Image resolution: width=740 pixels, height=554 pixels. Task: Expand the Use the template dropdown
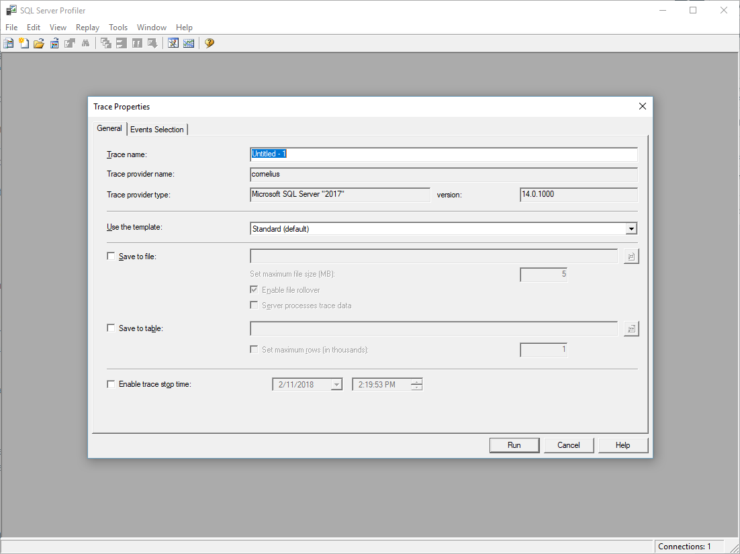[x=631, y=229]
